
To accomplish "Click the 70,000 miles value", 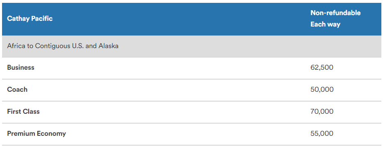I will pos(322,112).
